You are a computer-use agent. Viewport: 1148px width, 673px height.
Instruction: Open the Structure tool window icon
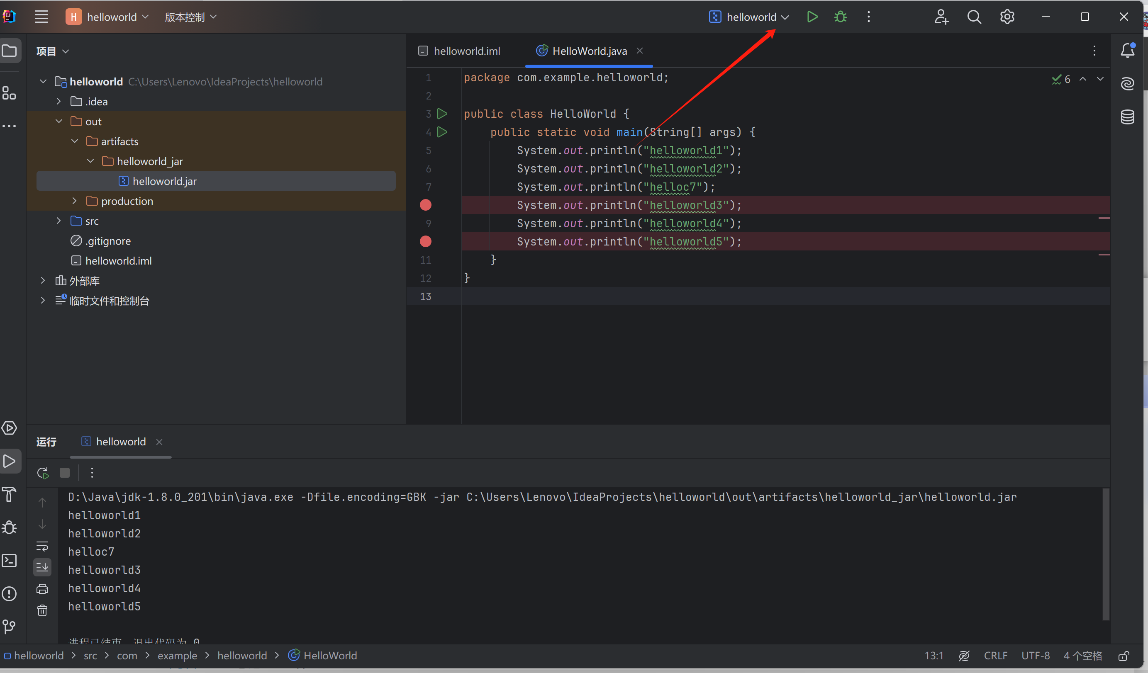point(10,93)
